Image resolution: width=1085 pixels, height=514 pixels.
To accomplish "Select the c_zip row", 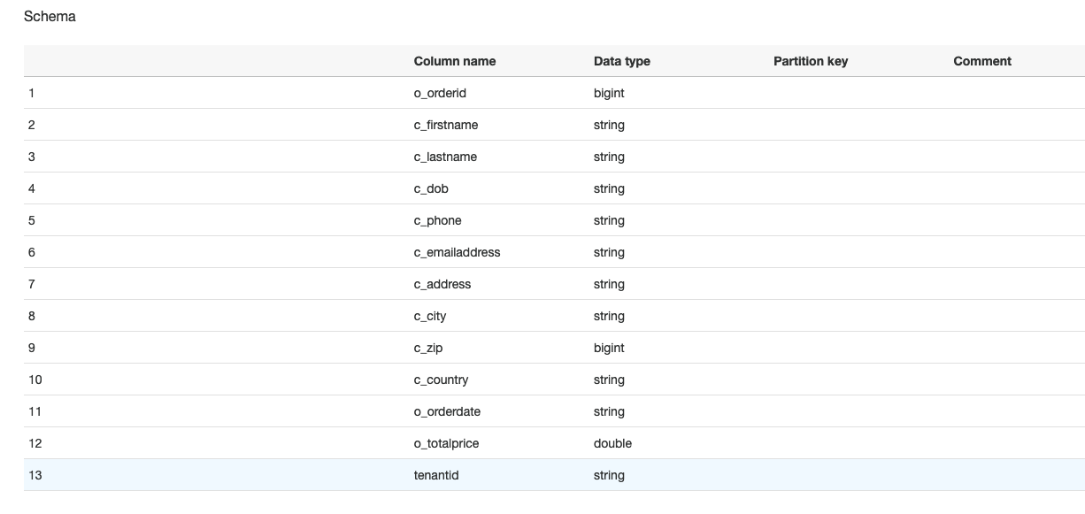I will [554, 348].
